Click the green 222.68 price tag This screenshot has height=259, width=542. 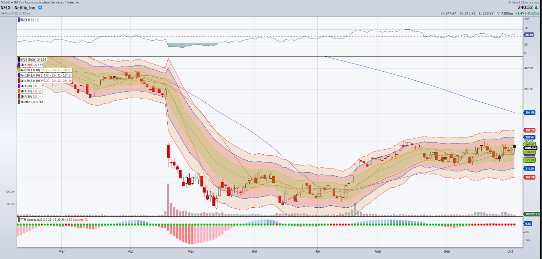[530, 160]
